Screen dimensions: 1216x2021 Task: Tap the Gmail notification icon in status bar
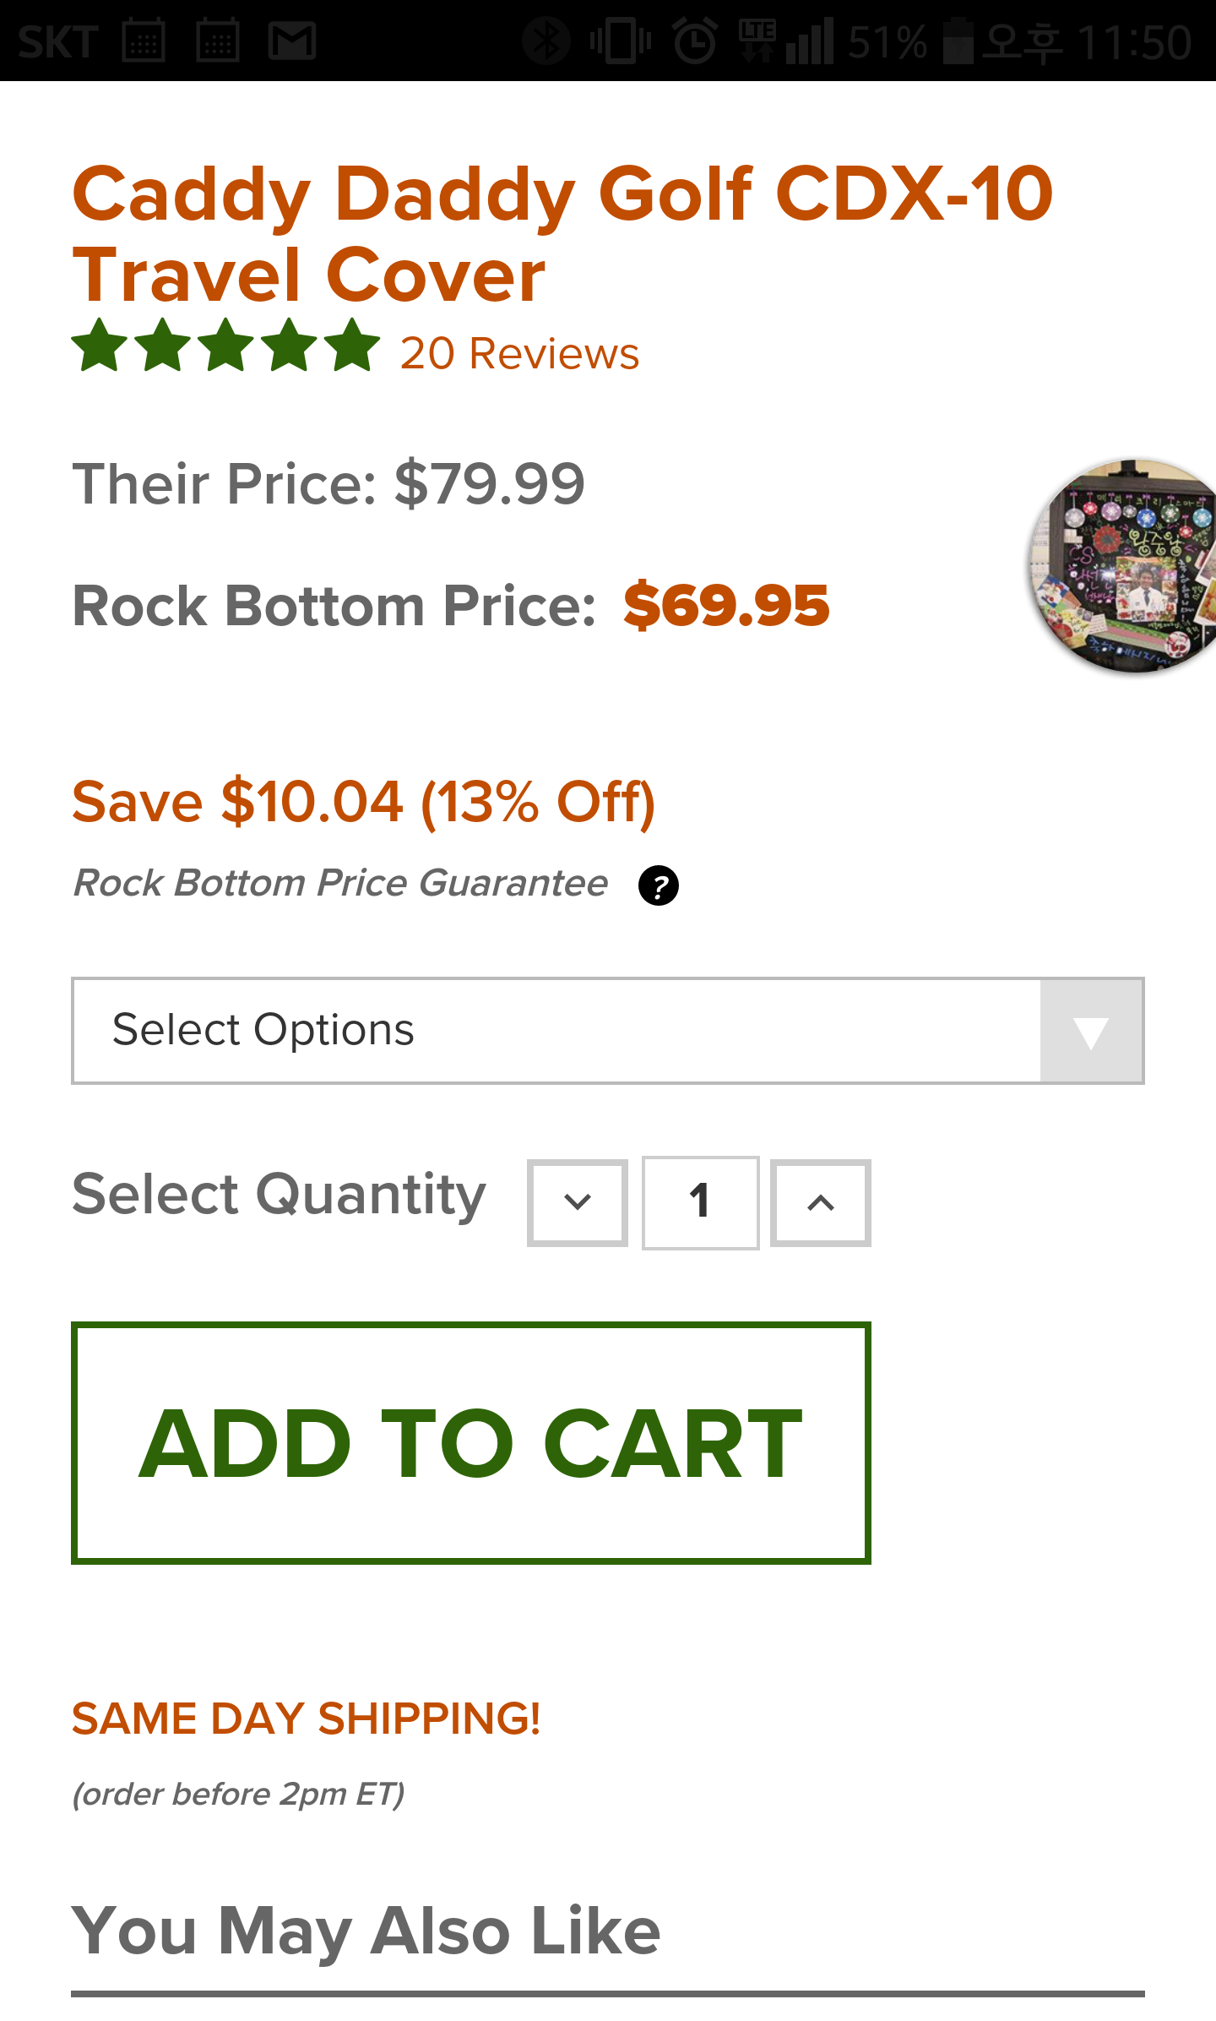tap(292, 41)
